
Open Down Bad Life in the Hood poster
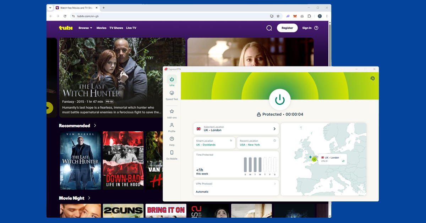pos(123,161)
